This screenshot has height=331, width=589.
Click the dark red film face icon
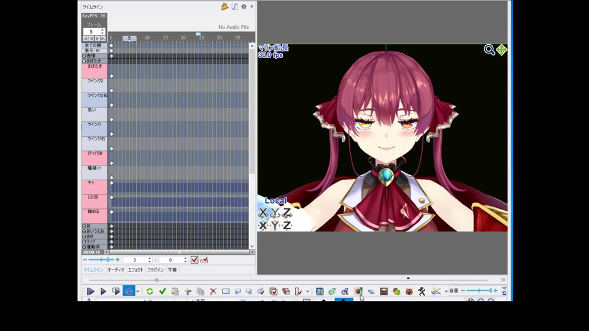383,291
